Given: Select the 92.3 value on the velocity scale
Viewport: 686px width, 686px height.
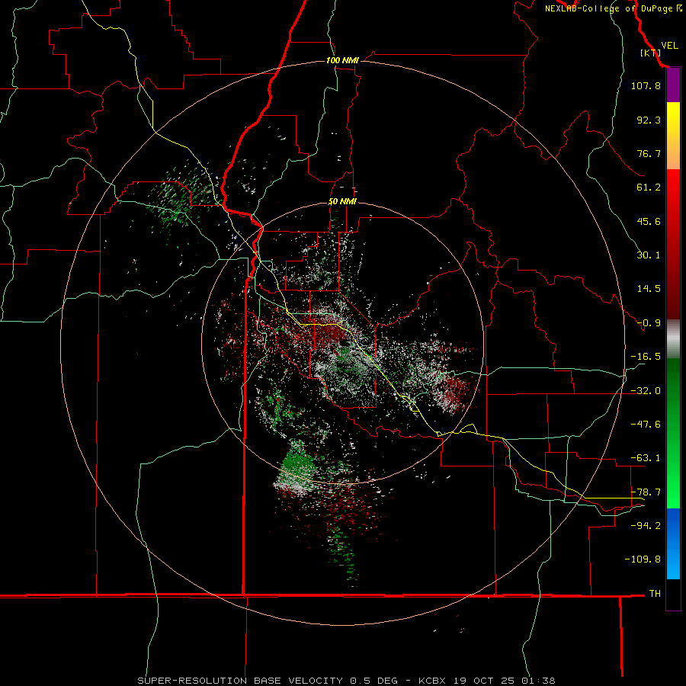Looking at the screenshot, I should (x=649, y=120).
